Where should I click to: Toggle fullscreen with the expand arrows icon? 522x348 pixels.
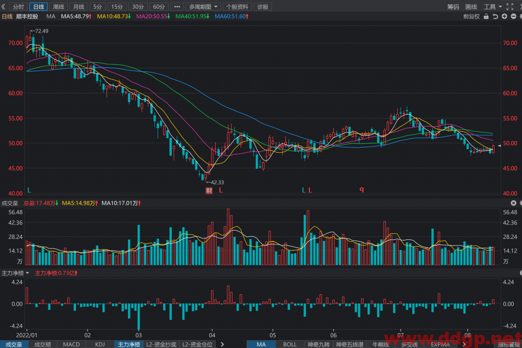510,7
